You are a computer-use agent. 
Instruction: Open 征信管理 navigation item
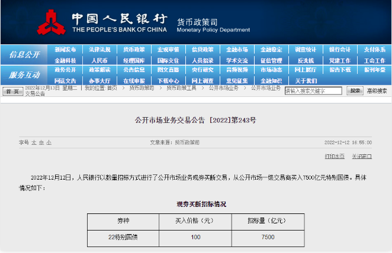click(271, 61)
